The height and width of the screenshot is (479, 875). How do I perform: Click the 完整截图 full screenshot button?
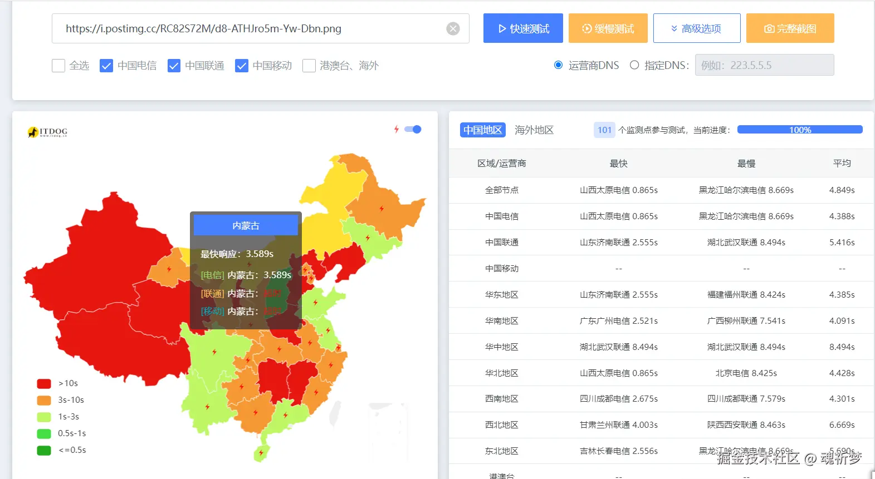click(790, 28)
